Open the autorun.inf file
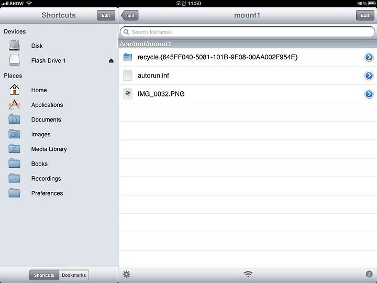This screenshot has height=283, width=377. click(x=248, y=75)
